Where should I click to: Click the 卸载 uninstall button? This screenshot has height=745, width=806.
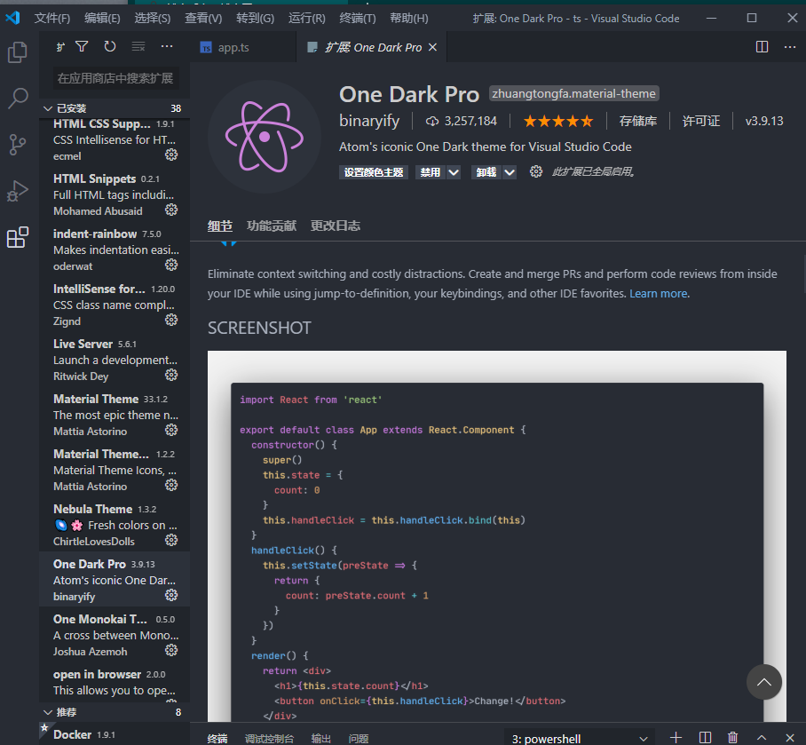pyautogui.click(x=486, y=172)
